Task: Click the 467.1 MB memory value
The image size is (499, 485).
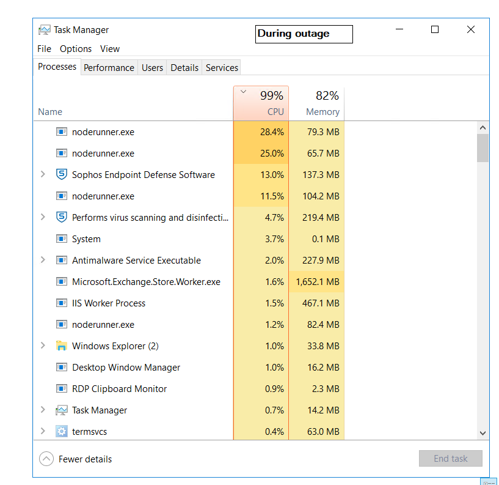Action: pyautogui.click(x=321, y=303)
